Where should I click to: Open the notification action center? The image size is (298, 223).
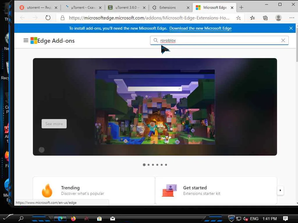(285, 219)
